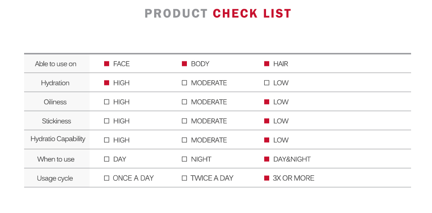Uncheck HIGH in the Hydration row
Viewport: 432px width, 213px height.
click(107, 83)
